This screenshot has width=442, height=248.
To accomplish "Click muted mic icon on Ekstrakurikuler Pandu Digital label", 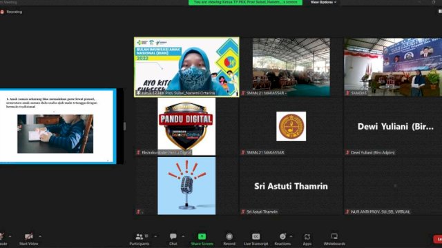I will click(138, 152).
